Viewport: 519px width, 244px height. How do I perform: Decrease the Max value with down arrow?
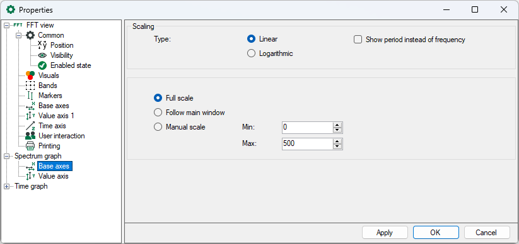pyautogui.click(x=337, y=147)
